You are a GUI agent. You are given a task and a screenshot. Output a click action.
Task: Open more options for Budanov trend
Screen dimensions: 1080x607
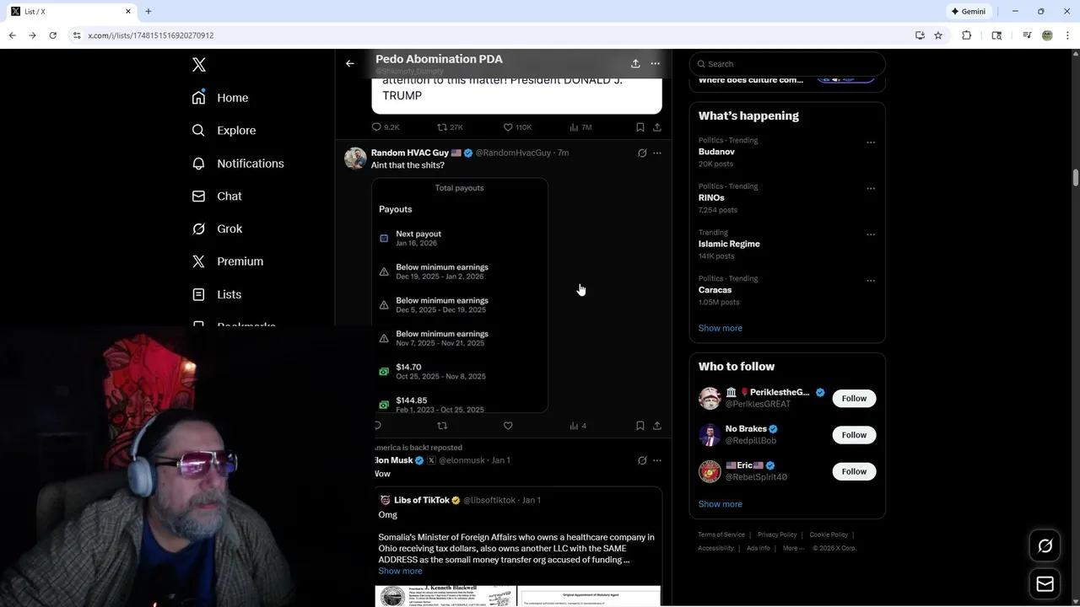[x=871, y=142]
